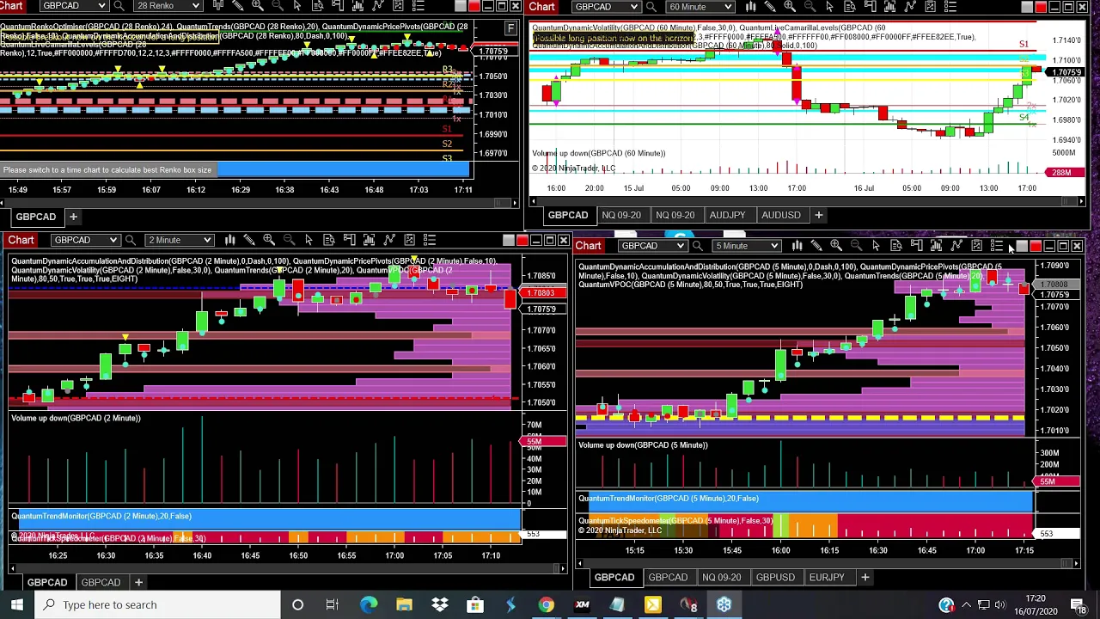Switch to GBPUSD tab in 5 Minute chart
1100x619 pixels.
tap(775, 577)
